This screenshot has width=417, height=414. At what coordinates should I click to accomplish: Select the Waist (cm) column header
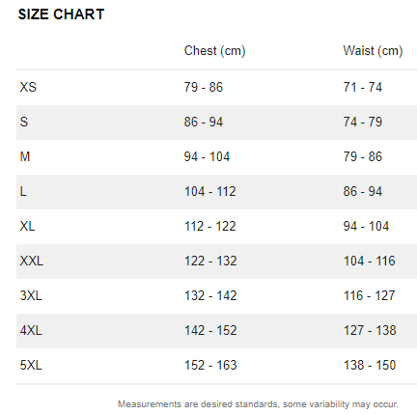373,51
